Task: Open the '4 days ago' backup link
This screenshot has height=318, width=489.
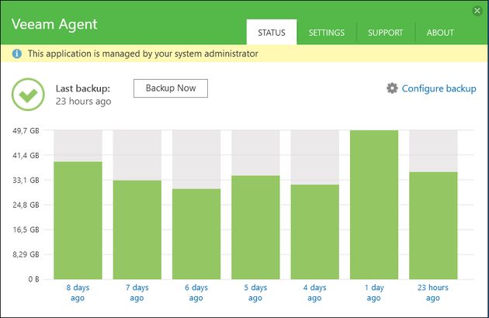Action: coord(314,292)
